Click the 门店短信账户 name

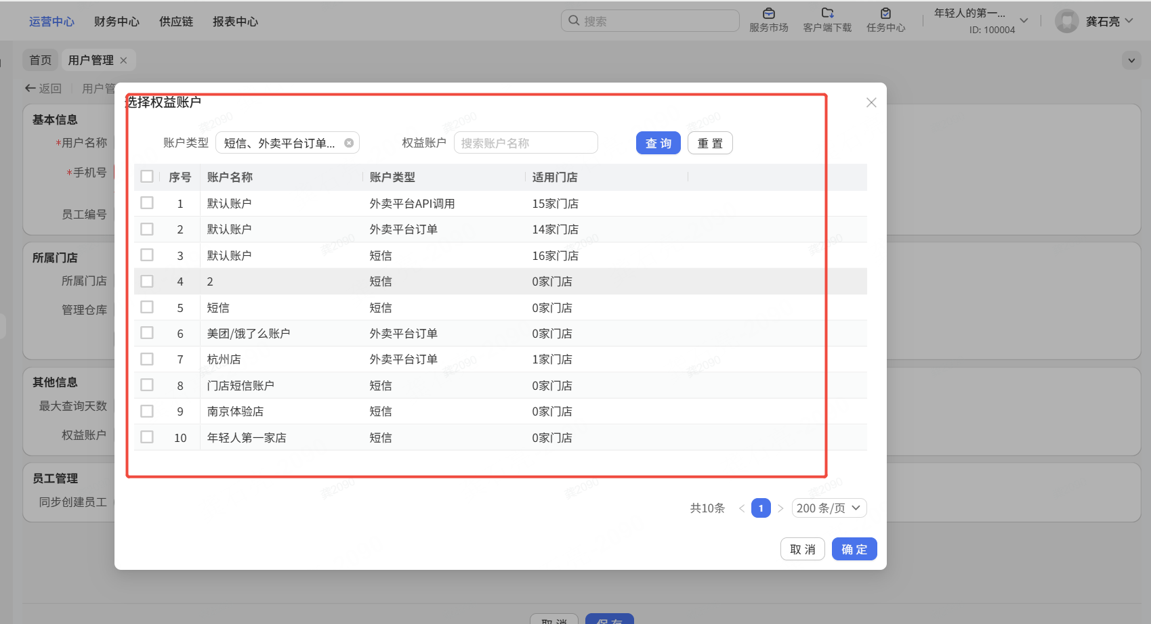pos(240,386)
